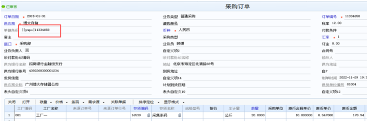Click the 存货编码 column header

141,109
